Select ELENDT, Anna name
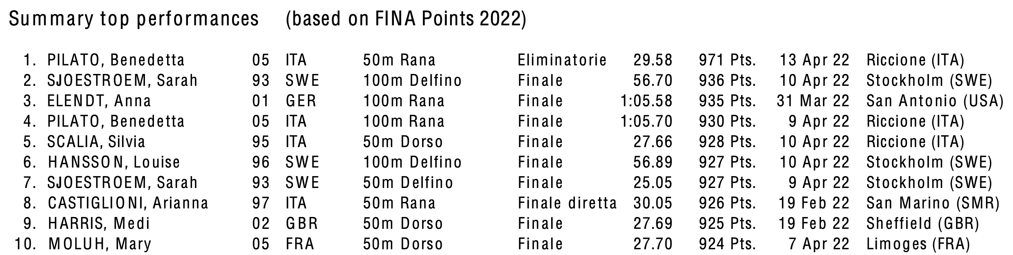The height and width of the screenshot is (255, 1013). pyautogui.click(x=99, y=101)
